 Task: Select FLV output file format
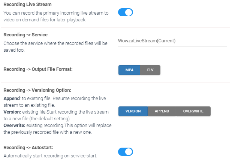(x=150, y=70)
